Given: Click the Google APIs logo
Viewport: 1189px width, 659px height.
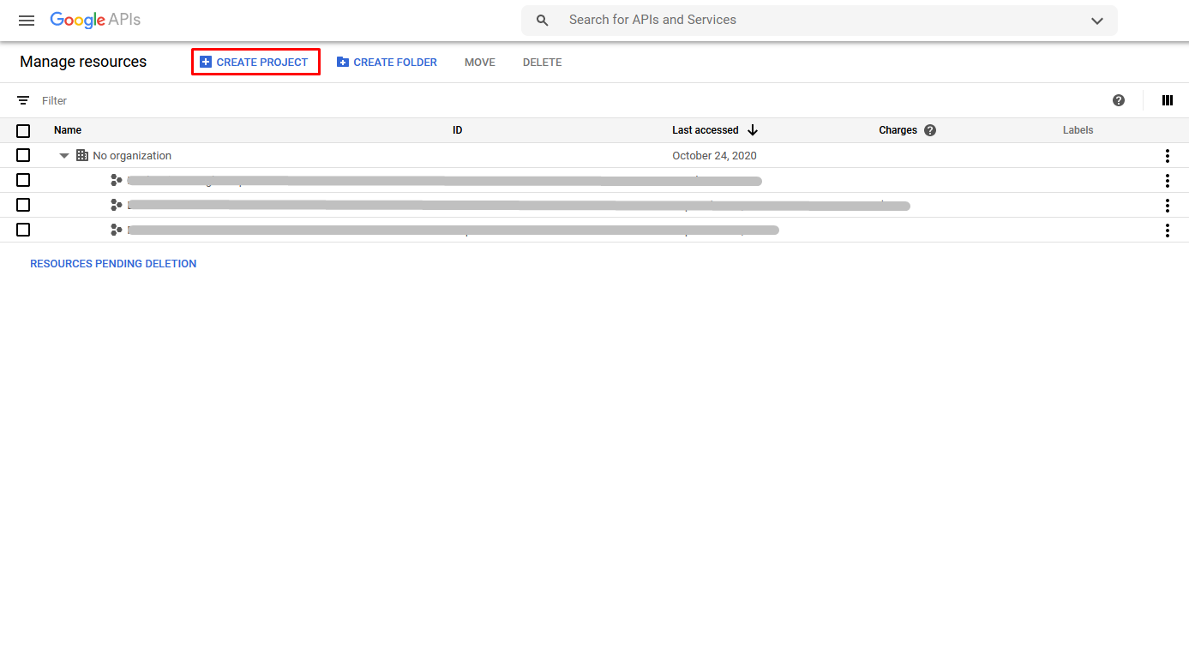Looking at the screenshot, I should (x=95, y=20).
